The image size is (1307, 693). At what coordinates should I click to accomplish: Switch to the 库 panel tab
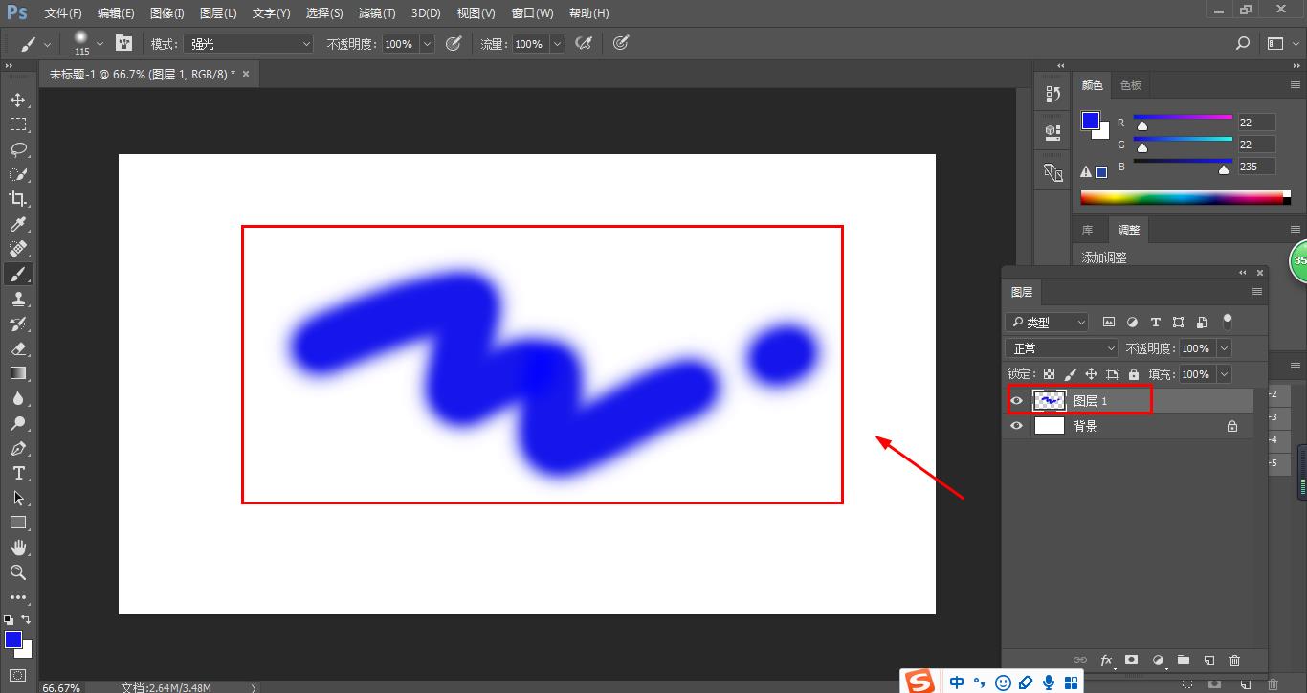(1087, 230)
